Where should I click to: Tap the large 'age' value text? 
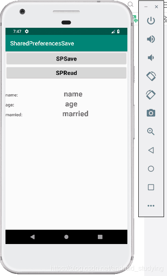click(x=71, y=104)
